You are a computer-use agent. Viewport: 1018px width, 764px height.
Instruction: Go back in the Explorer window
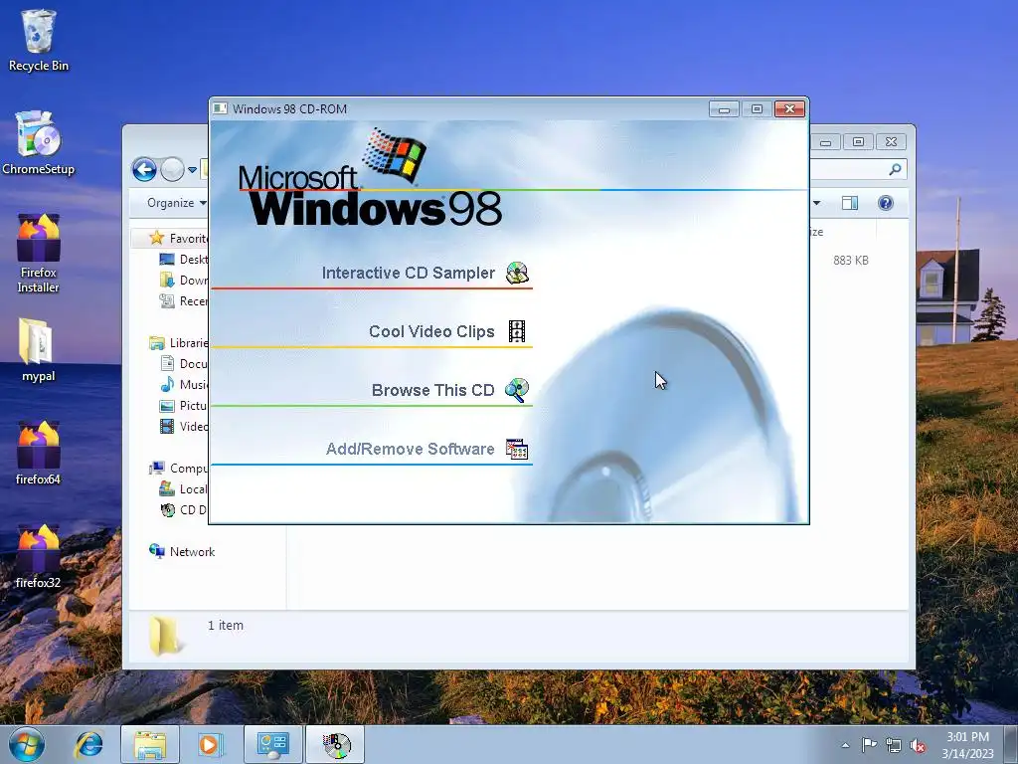[x=144, y=169]
